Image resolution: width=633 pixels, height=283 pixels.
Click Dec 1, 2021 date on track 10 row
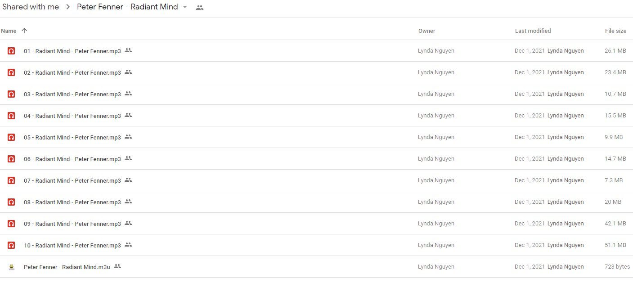(x=529, y=245)
